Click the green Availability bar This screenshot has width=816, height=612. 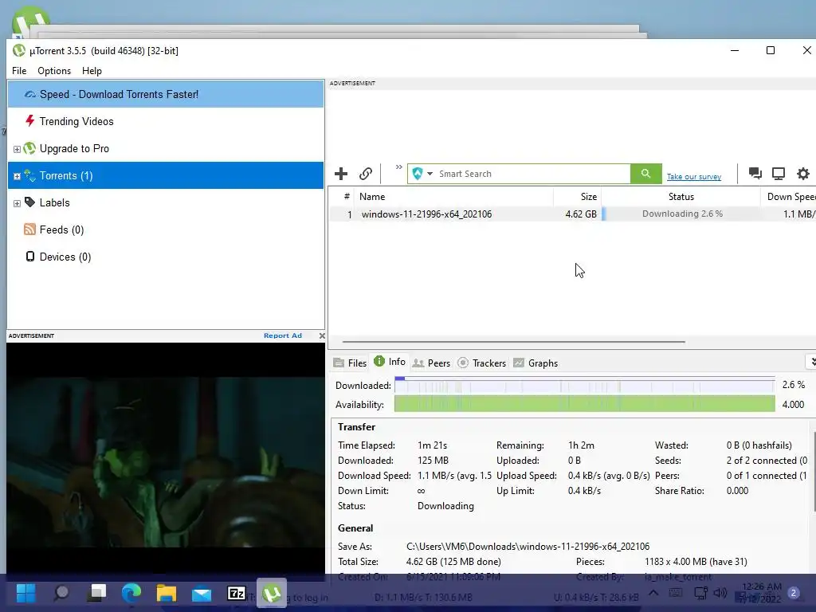(584, 404)
